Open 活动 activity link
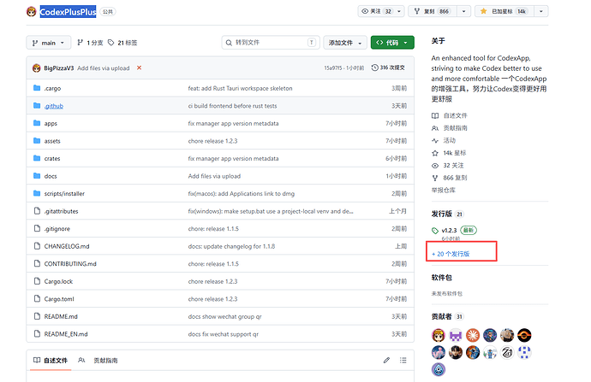This screenshot has height=382, width=591. [444, 141]
